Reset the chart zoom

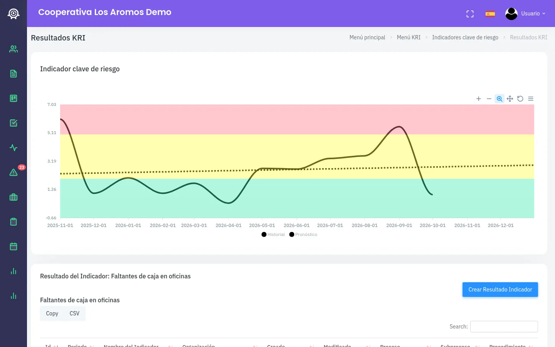point(520,99)
